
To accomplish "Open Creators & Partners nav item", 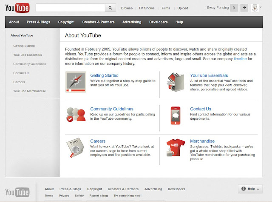I will [x=98, y=22].
